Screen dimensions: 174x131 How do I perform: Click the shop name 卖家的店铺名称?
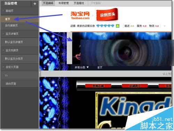pyautogui.click(x=86, y=26)
